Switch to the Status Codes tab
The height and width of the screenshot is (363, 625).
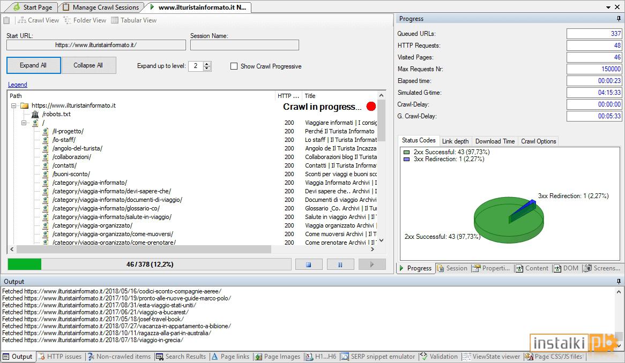point(419,140)
